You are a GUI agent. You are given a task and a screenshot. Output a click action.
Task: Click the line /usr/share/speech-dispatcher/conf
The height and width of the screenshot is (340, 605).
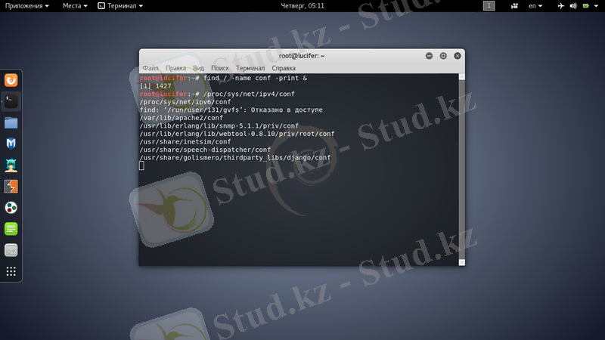pos(205,150)
